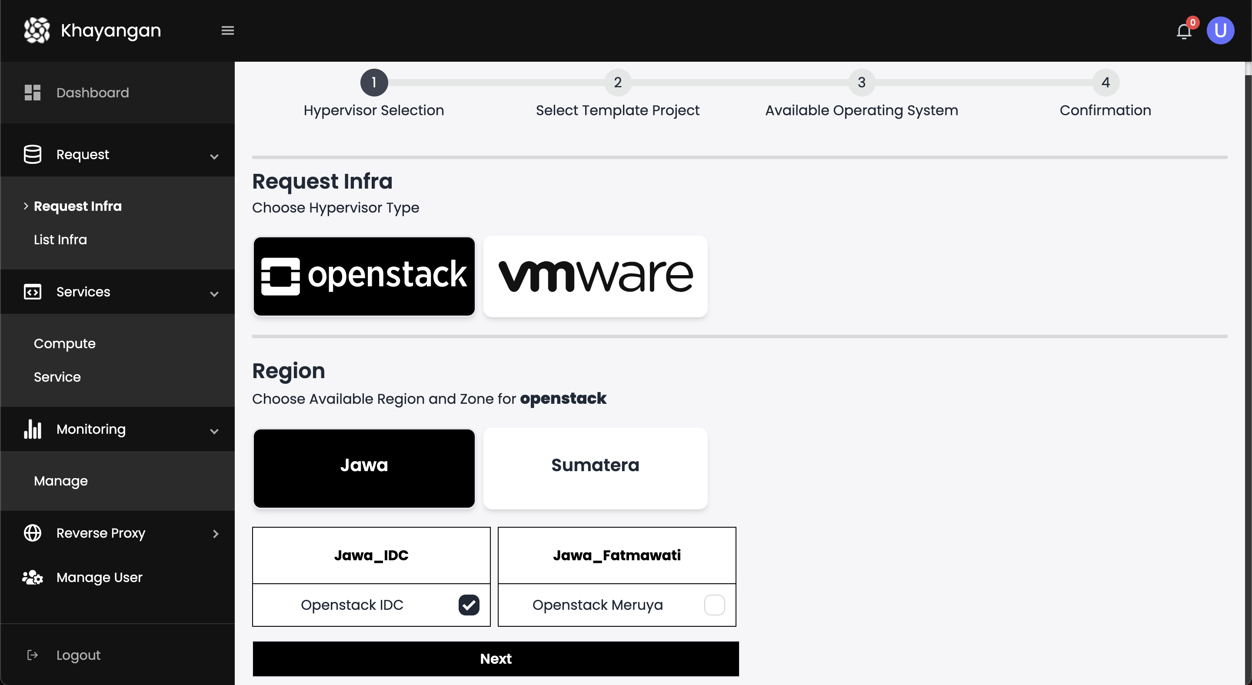Select the Compute menu item
This screenshot has width=1252, height=685.
(x=65, y=343)
